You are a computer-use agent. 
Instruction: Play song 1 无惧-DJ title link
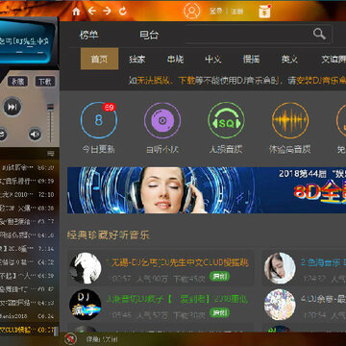177,263
